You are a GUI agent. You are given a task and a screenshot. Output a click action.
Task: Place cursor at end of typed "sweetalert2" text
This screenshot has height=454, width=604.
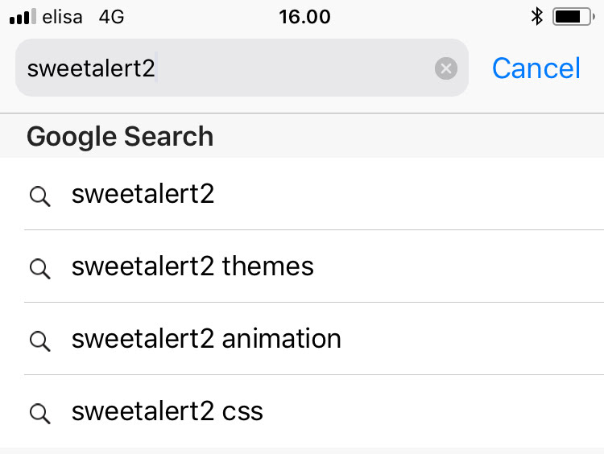coord(156,68)
